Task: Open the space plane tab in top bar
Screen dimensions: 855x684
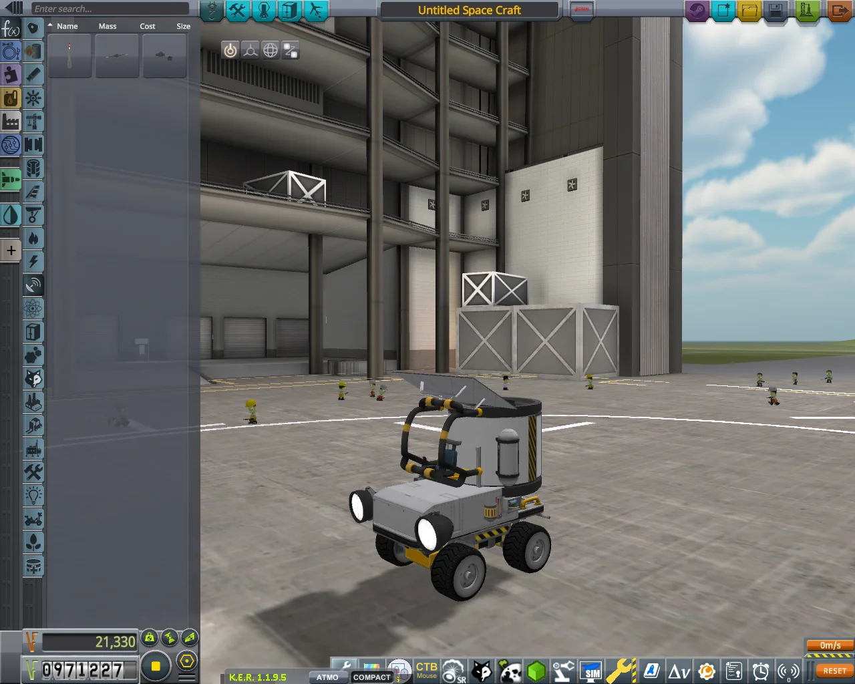Action: [315, 10]
